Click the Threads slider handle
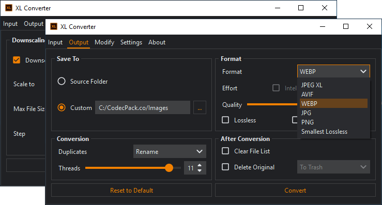 coord(169,168)
